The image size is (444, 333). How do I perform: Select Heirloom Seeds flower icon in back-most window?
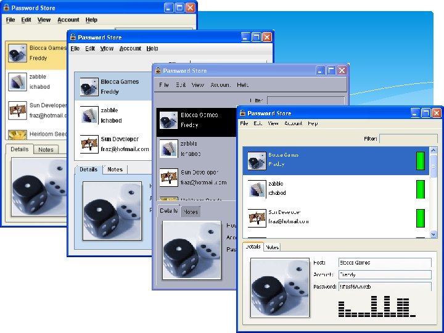(17, 135)
